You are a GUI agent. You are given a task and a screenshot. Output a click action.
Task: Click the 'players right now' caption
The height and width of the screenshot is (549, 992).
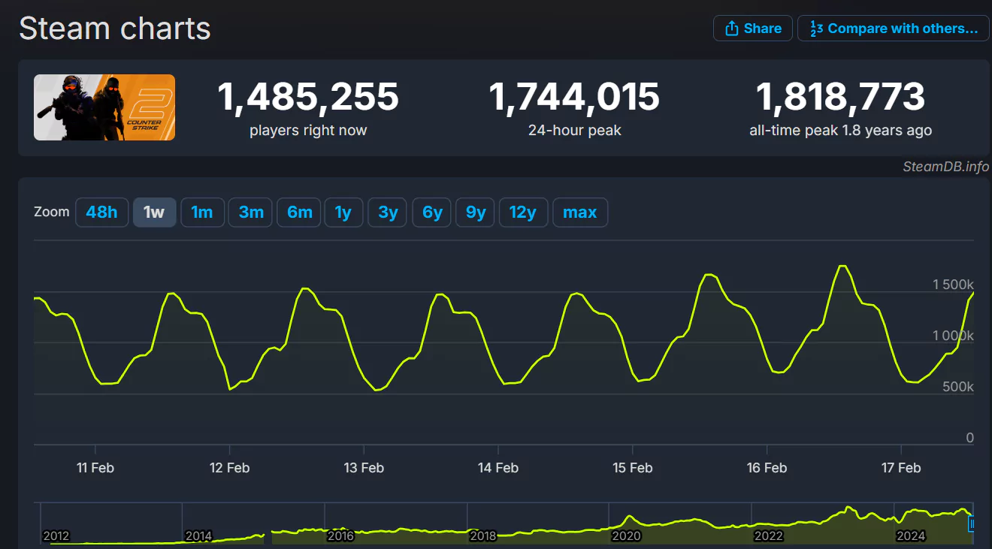click(x=308, y=131)
